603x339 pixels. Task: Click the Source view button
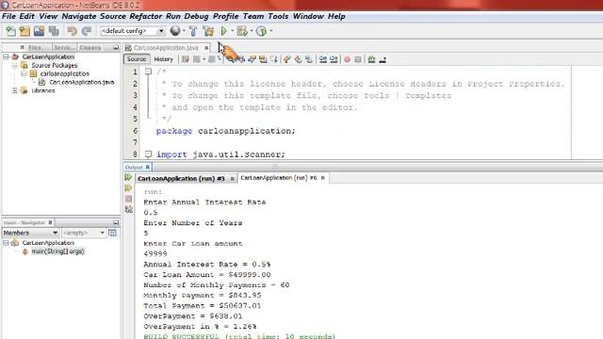137,59
